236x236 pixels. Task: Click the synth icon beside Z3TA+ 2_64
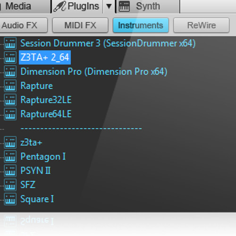tap(10, 58)
